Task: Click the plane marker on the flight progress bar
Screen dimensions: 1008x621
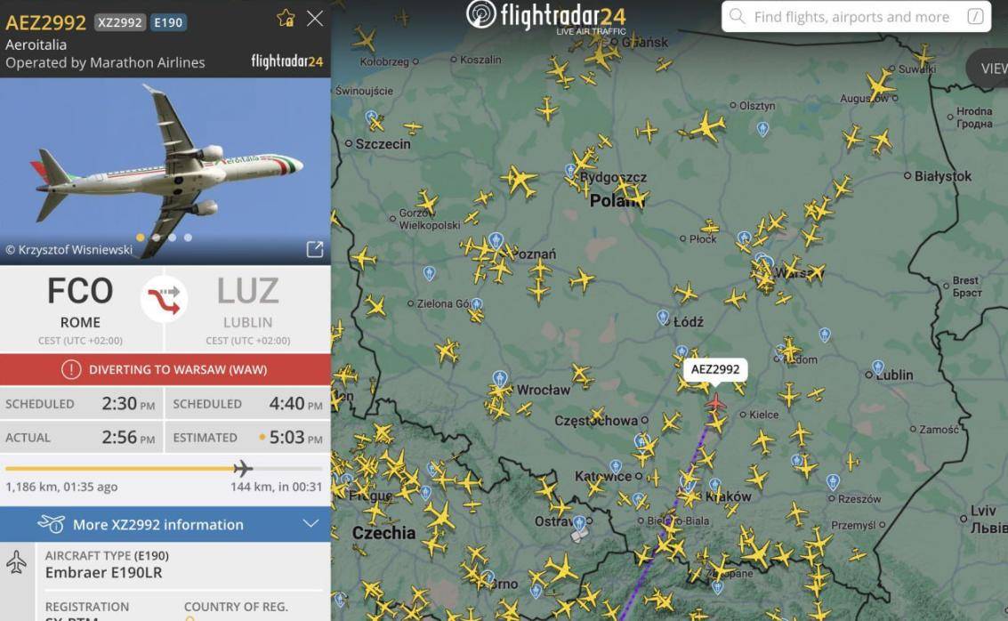Action: (x=242, y=468)
